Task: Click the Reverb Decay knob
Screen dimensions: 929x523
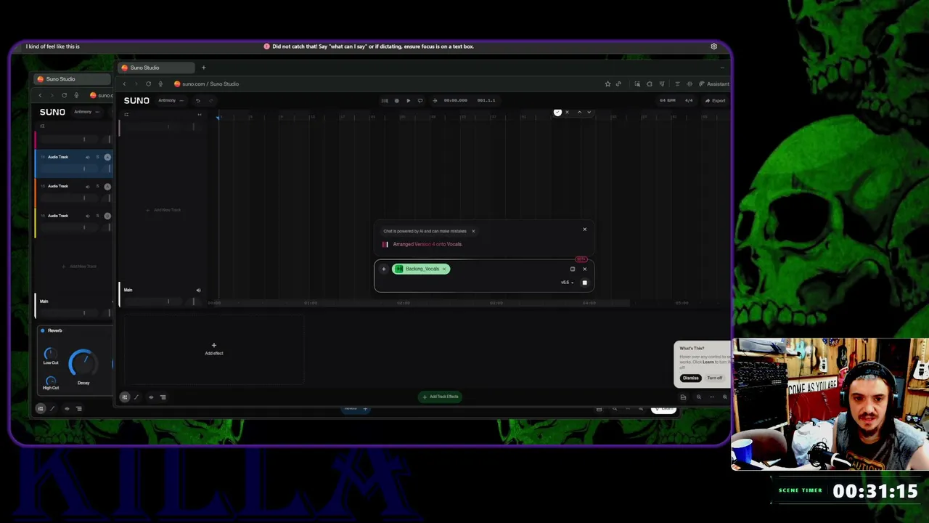Action: [x=83, y=364]
